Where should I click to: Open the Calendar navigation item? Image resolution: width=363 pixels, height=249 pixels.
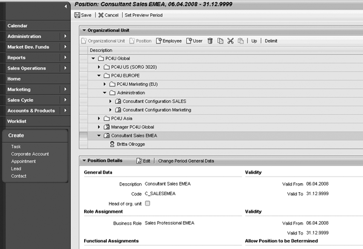coord(35,25)
